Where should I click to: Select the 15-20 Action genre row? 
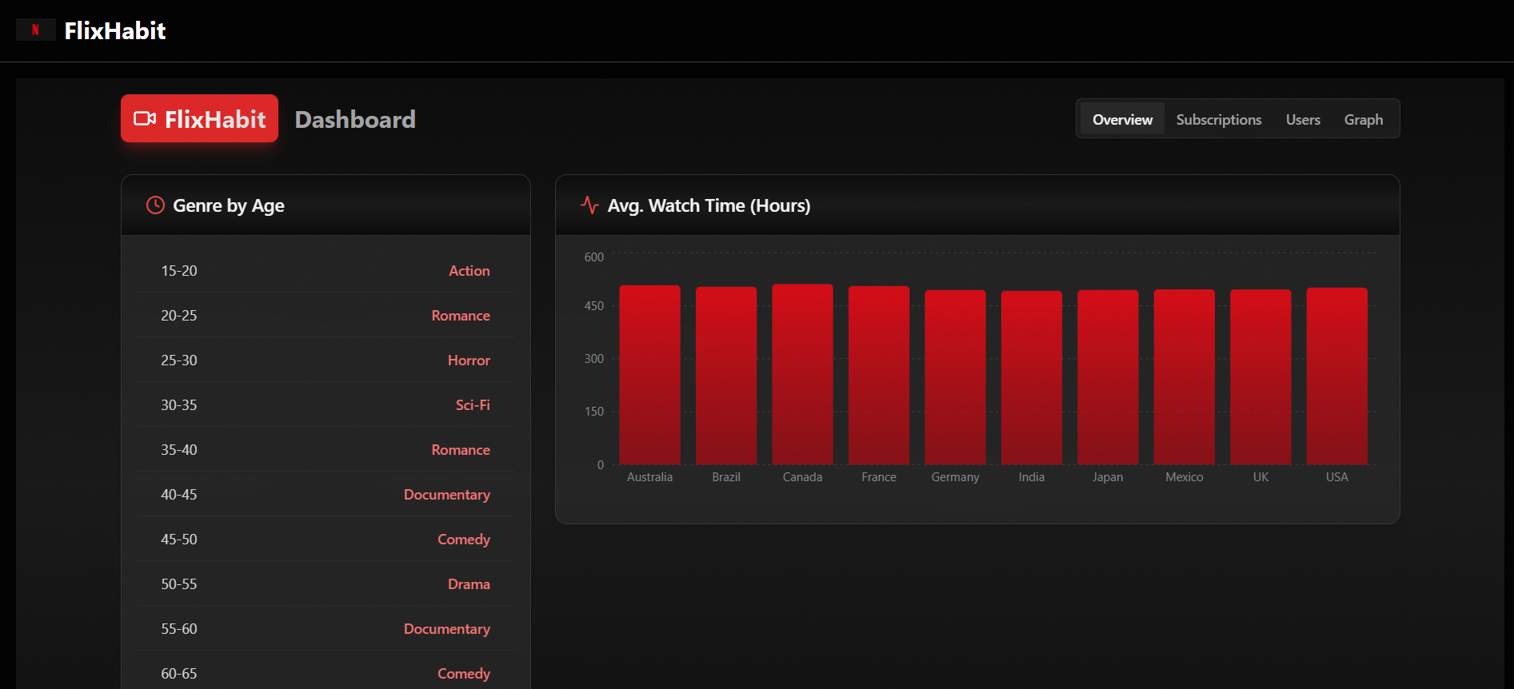326,271
